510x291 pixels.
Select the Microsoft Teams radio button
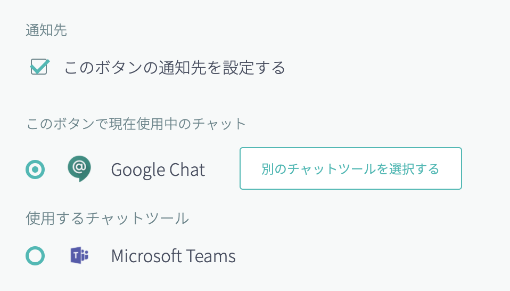point(35,256)
